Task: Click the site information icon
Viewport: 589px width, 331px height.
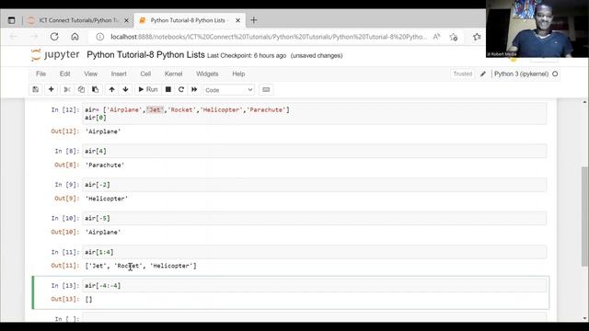Action: [99, 37]
